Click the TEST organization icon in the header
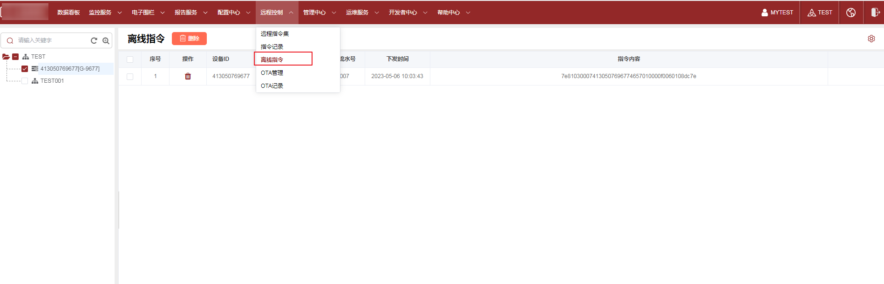The height and width of the screenshot is (284, 884). click(811, 13)
